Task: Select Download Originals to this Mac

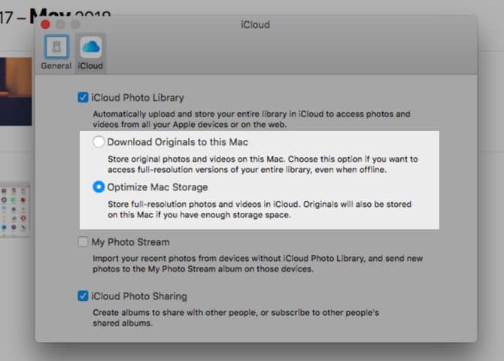Action: point(99,141)
